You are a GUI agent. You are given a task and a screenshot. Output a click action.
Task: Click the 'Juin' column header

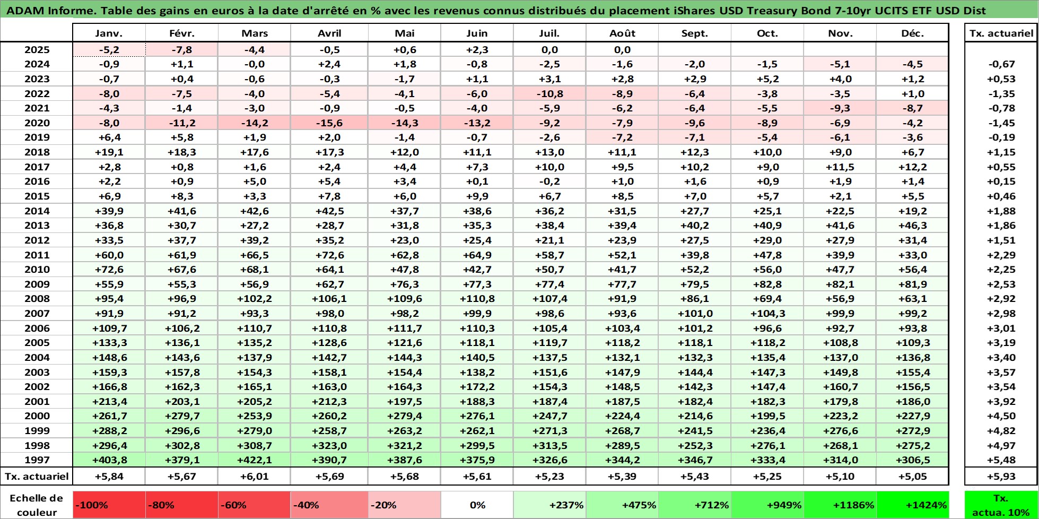coord(477,33)
